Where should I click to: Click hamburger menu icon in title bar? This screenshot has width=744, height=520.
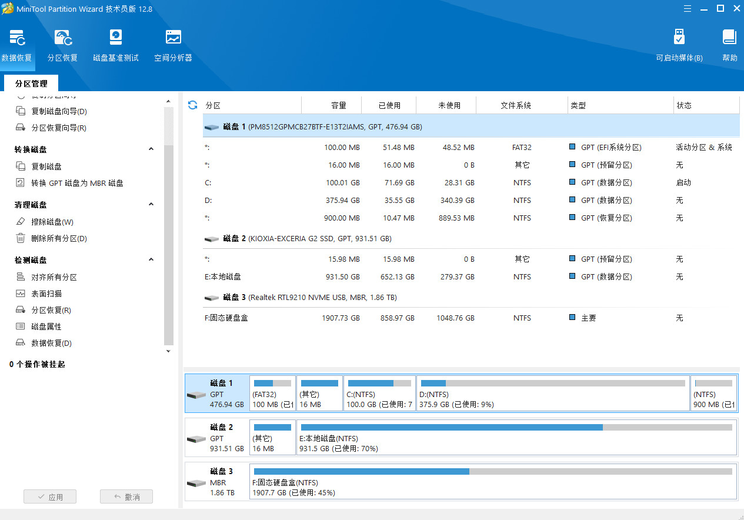pos(688,8)
